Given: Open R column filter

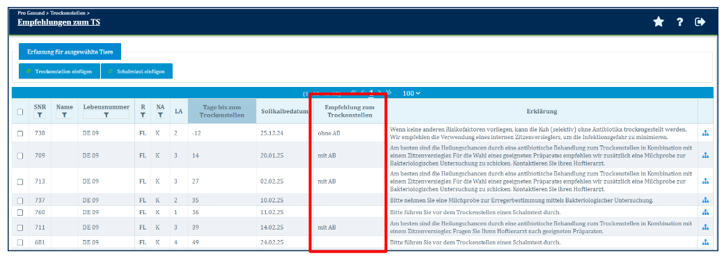Looking at the screenshot, I should (143, 115).
